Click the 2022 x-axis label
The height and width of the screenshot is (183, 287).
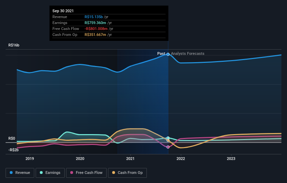(181, 159)
